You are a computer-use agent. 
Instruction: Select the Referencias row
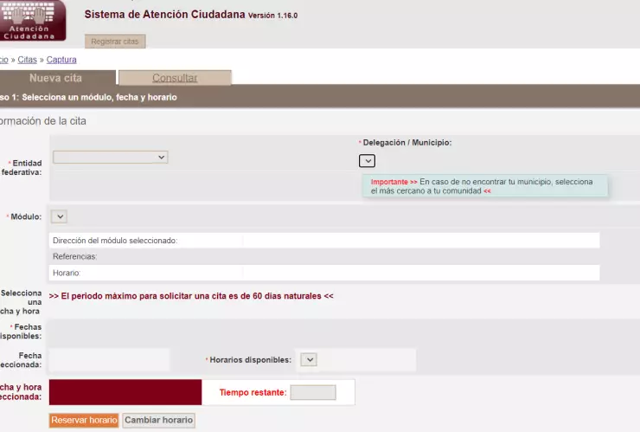324,256
